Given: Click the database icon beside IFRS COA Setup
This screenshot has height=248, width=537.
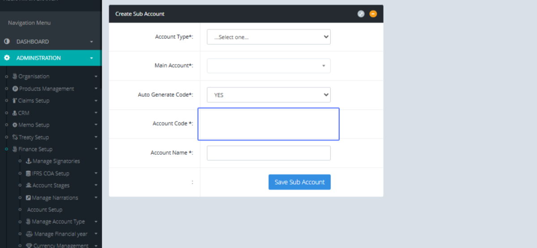Looking at the screenshot, I should click(29, 174).
